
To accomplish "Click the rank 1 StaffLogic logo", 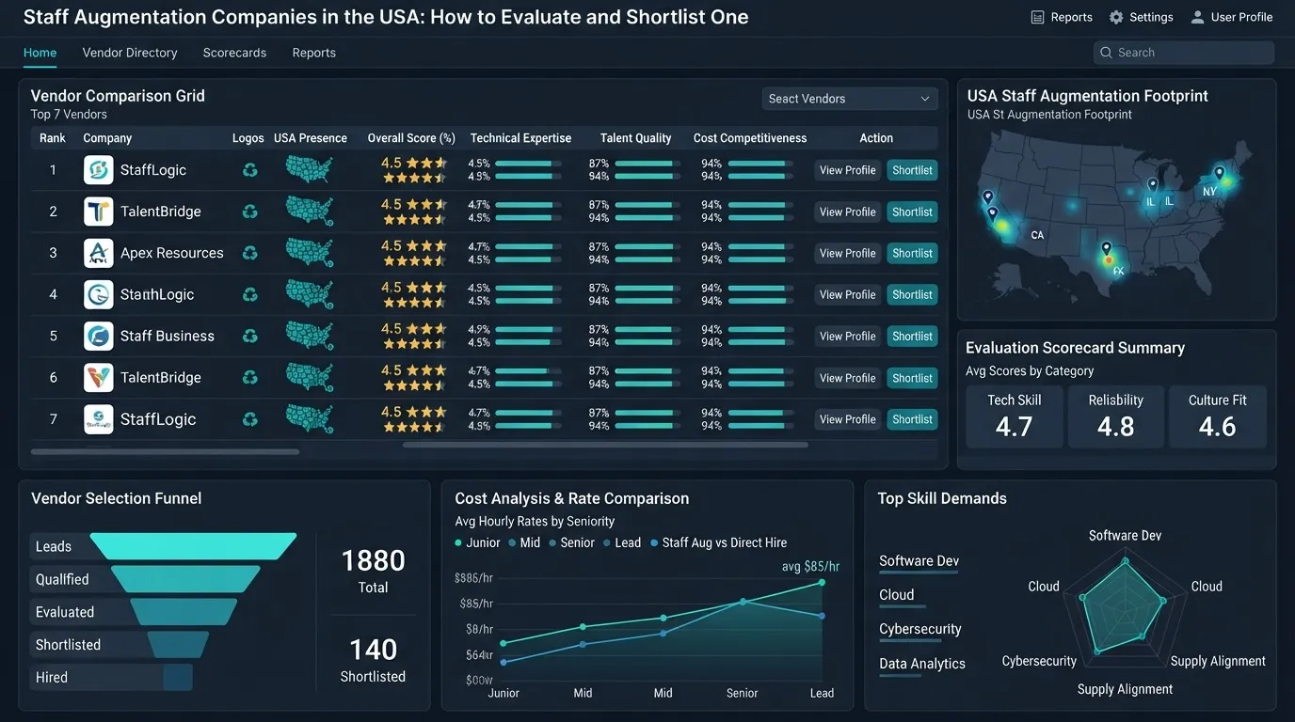I will click(98, 170).
